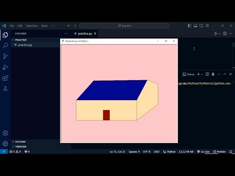Open the File menu

click(12, 26)
